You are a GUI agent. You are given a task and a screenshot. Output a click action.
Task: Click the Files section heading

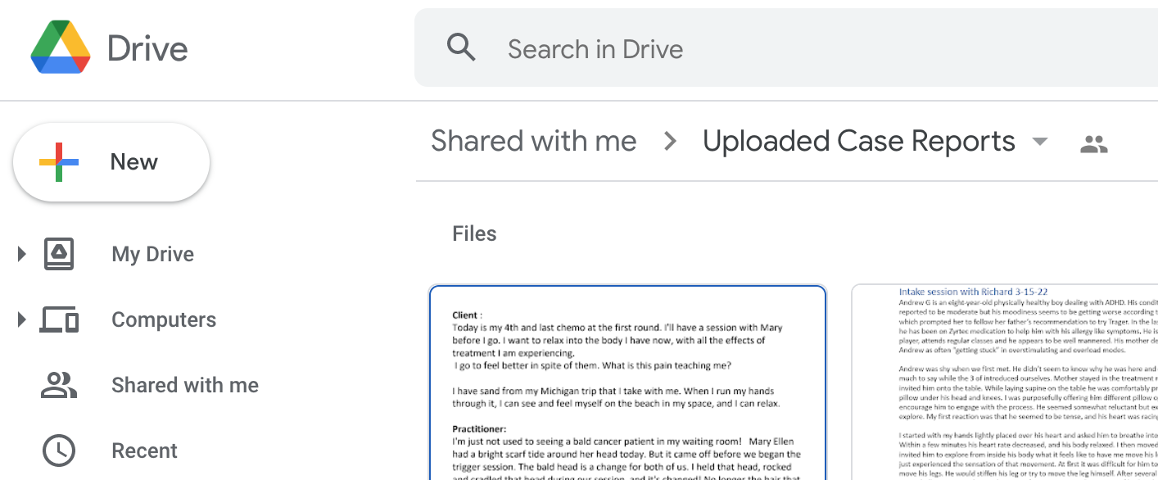pyautogui.click(x=474, y=233)
